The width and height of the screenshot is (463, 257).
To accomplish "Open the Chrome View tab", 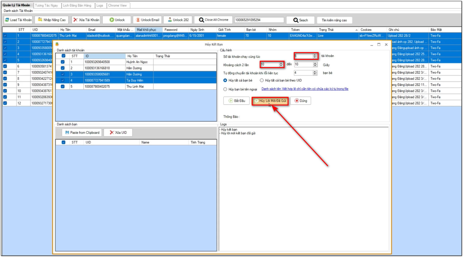I will (x=118, y=6).
